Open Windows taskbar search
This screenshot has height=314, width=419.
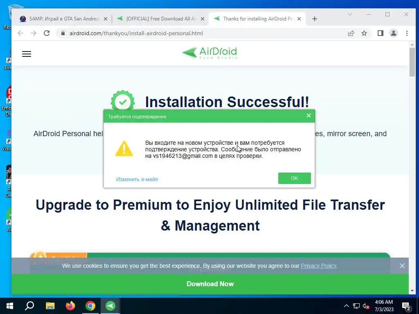click(x=29, y=306)
